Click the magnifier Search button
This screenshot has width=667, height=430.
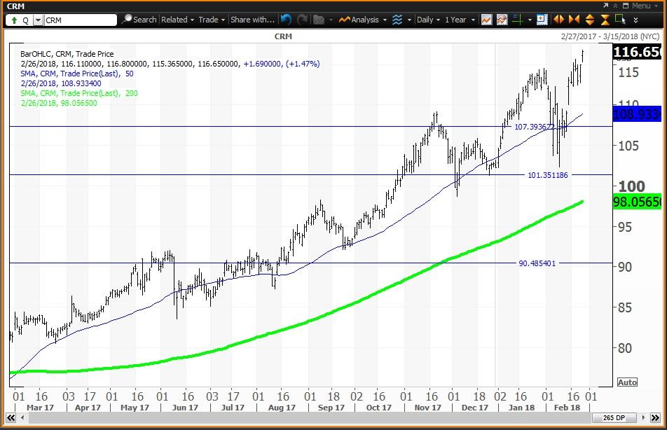click(139, 20)
